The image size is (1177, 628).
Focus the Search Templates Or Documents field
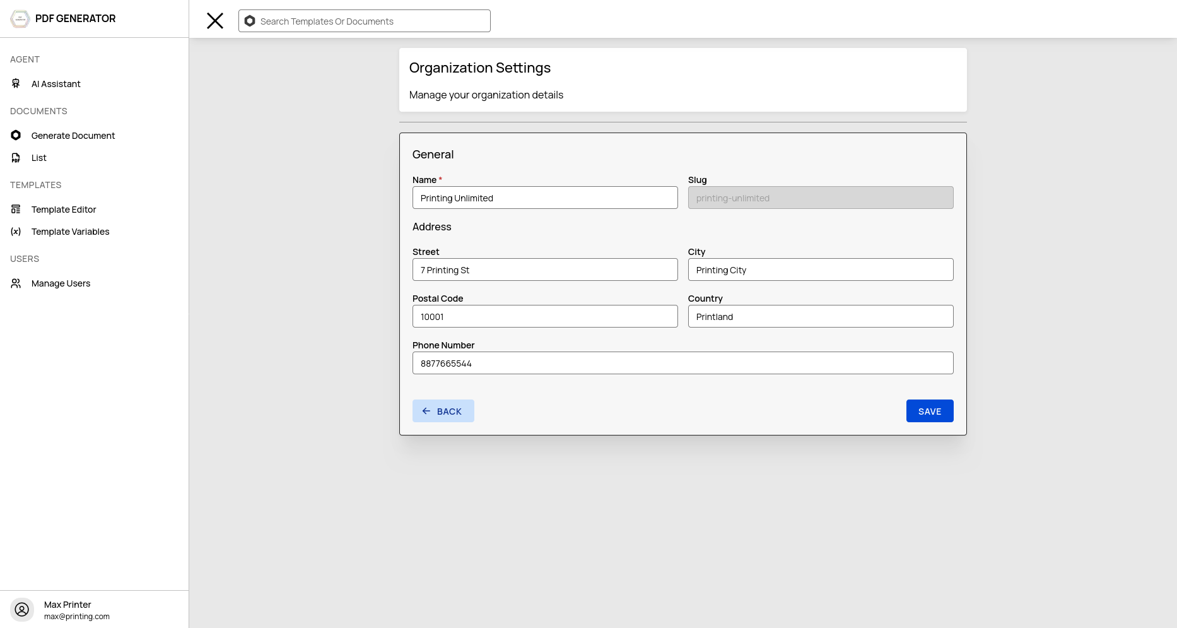click(365, 21)
